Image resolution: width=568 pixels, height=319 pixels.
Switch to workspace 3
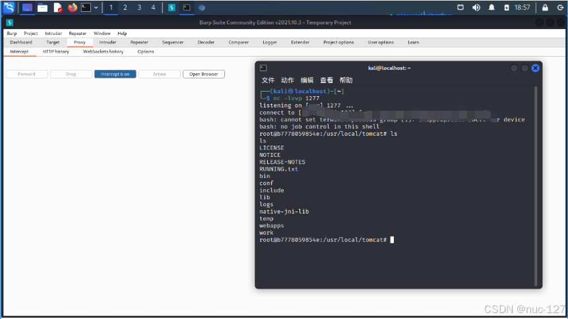pos(139,8)
